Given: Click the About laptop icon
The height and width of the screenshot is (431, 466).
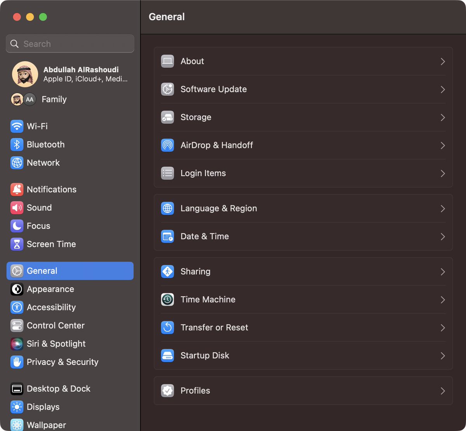Looking at the screenshot, I should [167, 61].
